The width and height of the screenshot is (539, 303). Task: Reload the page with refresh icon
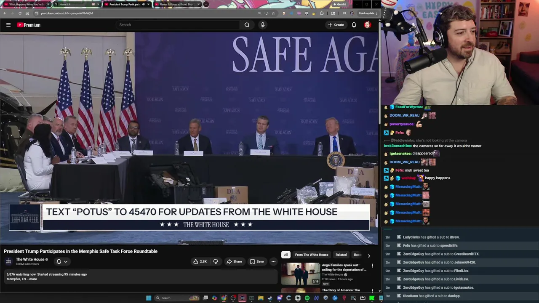(20, 13)
